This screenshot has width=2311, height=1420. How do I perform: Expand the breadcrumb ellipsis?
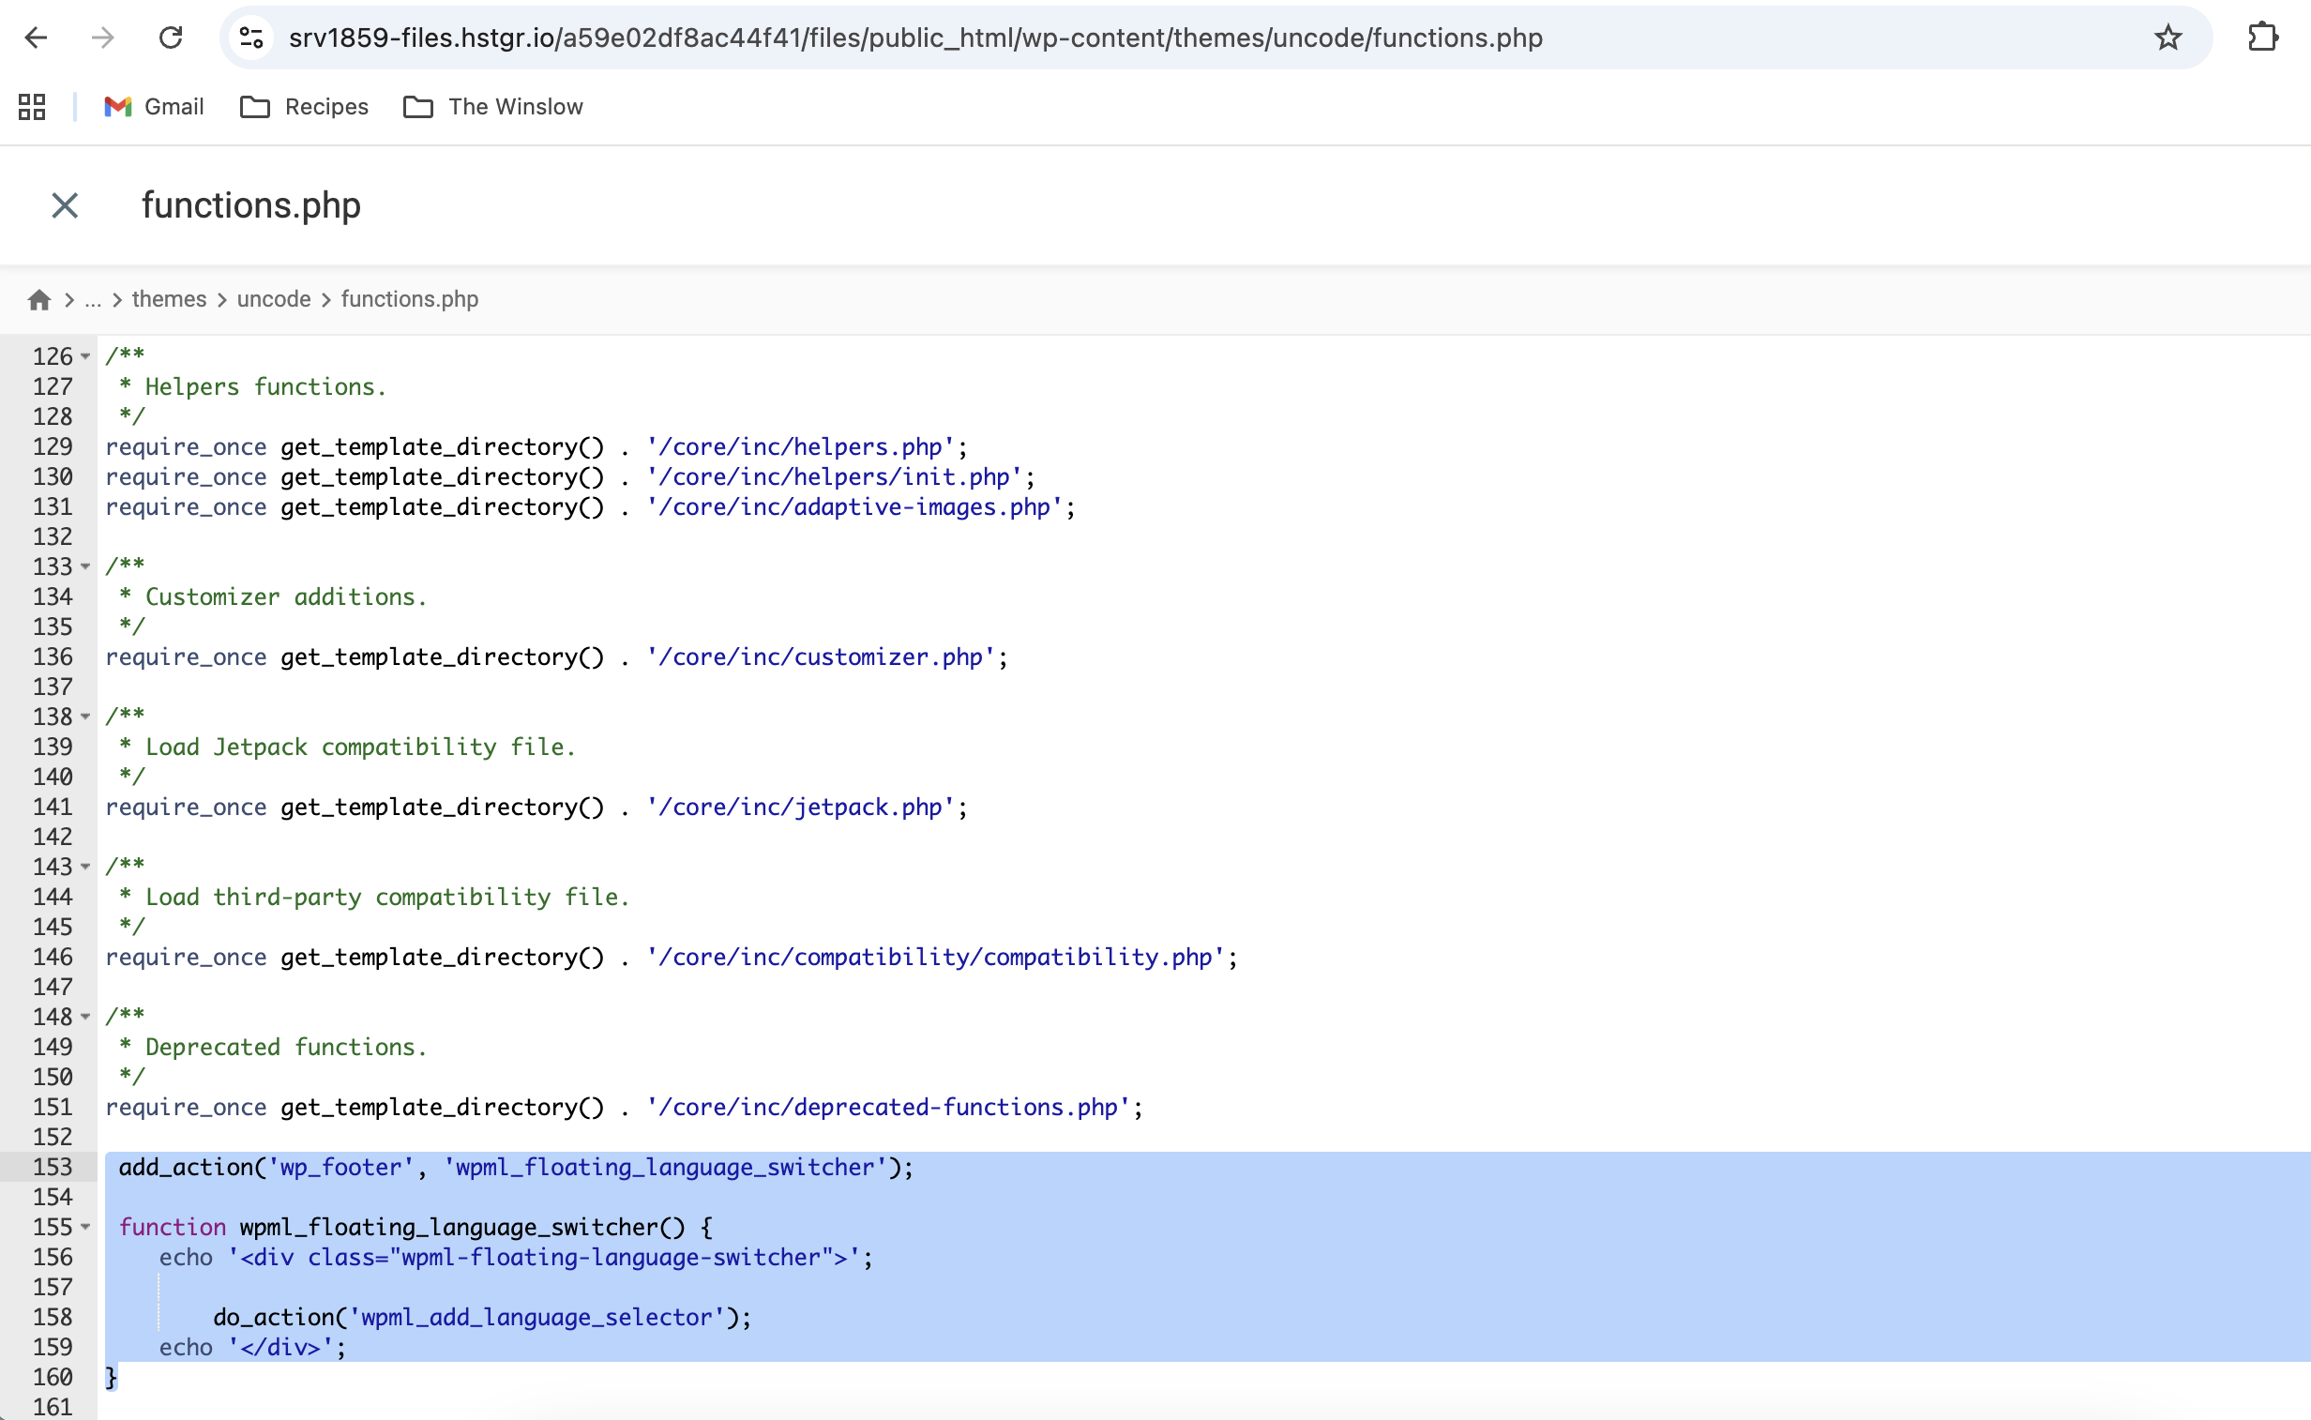[x=93, y=299]
